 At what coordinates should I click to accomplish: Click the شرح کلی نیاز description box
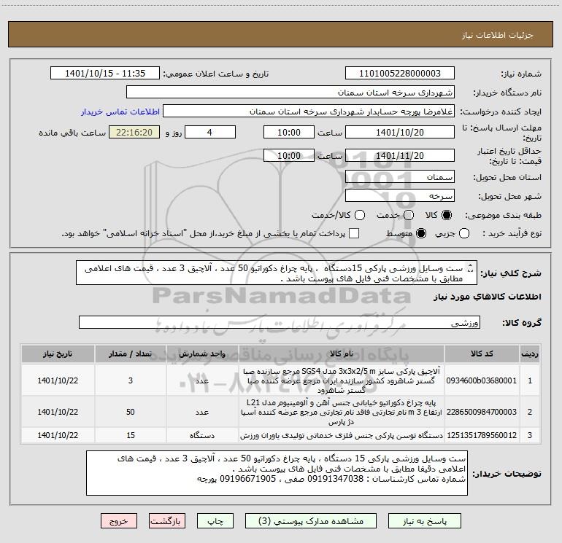pyautogui.click(x=277, y=273)
